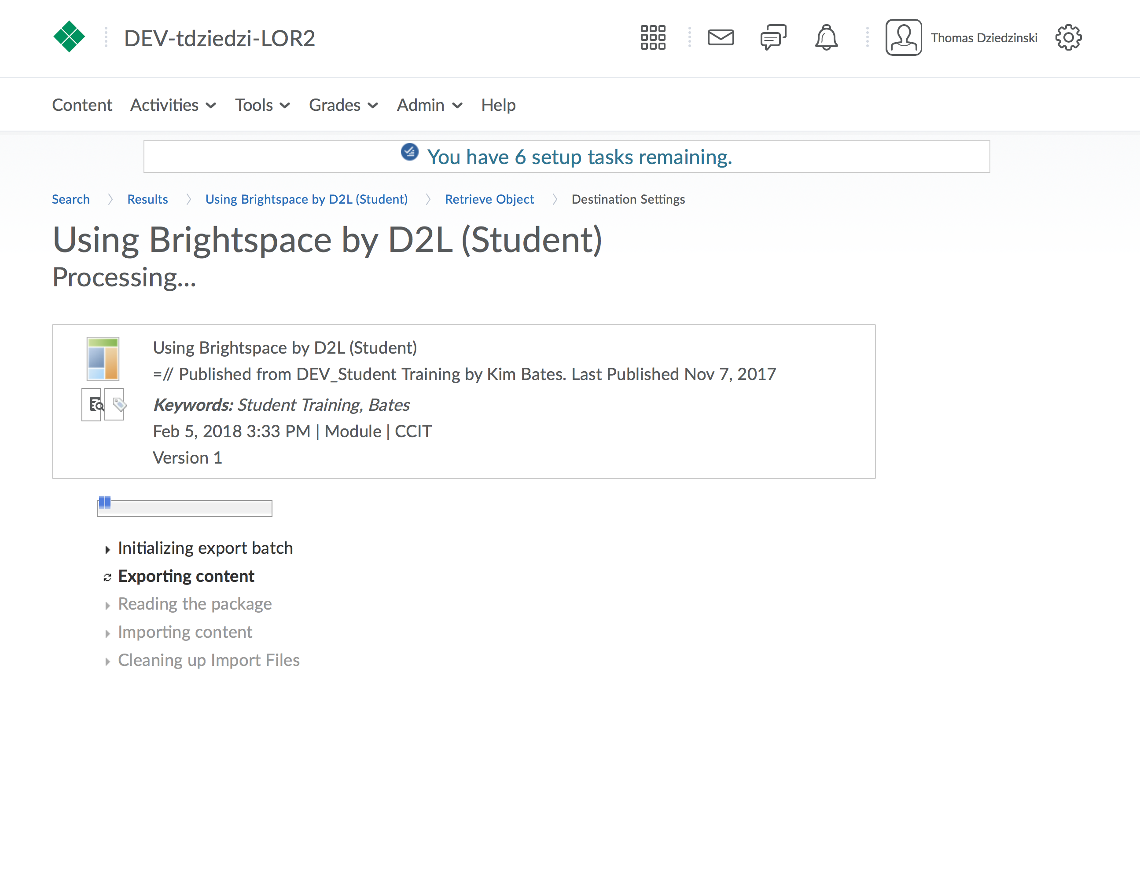
Task: Click the DEV-tdziedzi-LOR2 course title
Action: click(x=219, y=38)
